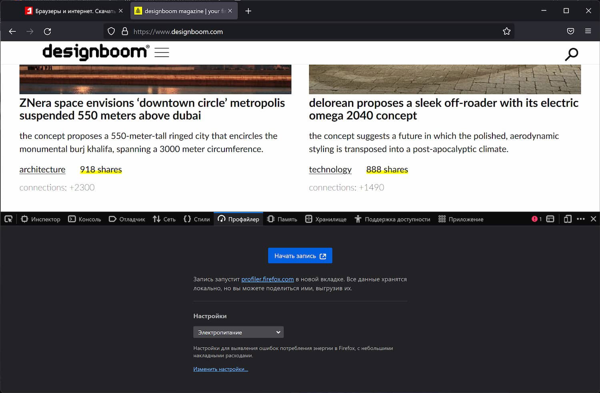Open the Отладчик tab

127,219
